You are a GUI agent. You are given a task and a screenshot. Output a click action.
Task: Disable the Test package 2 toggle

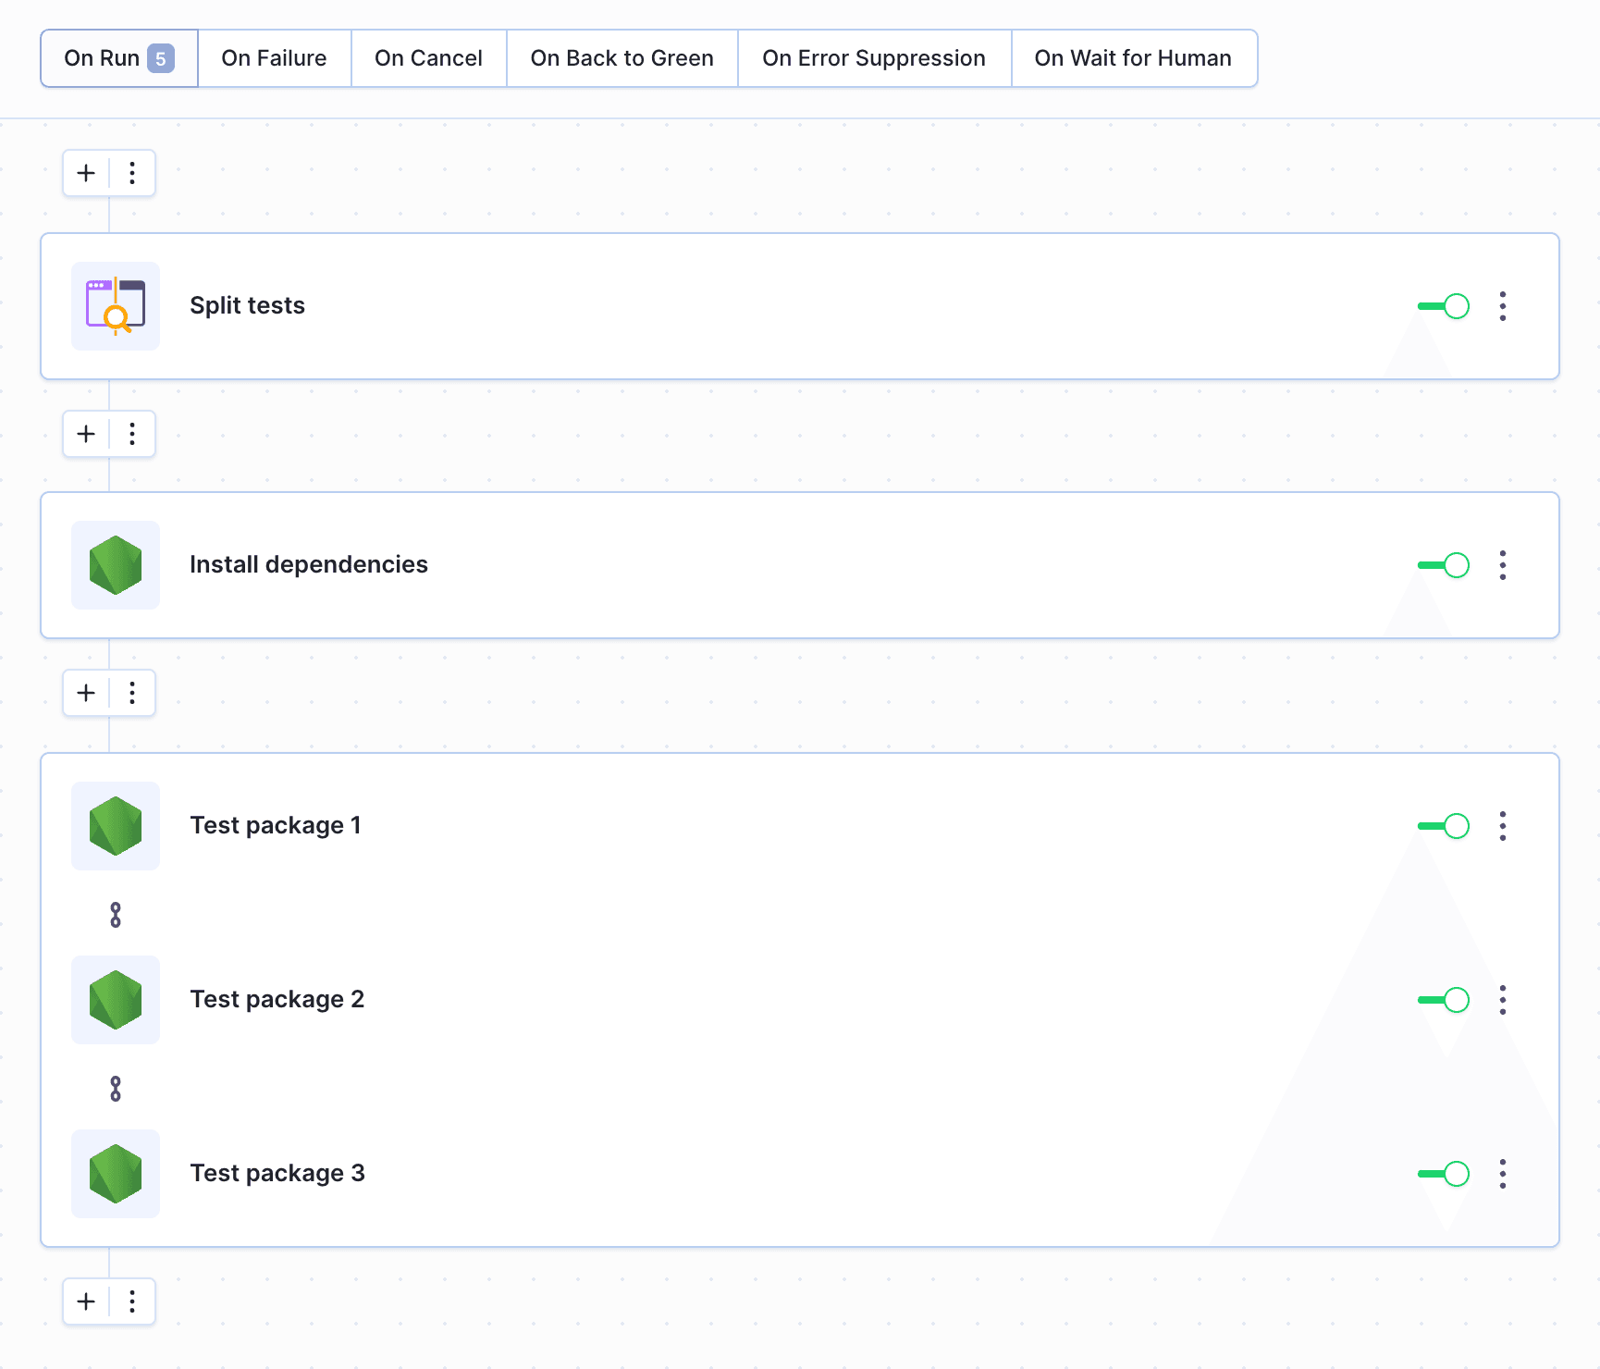point(1443,1000)
